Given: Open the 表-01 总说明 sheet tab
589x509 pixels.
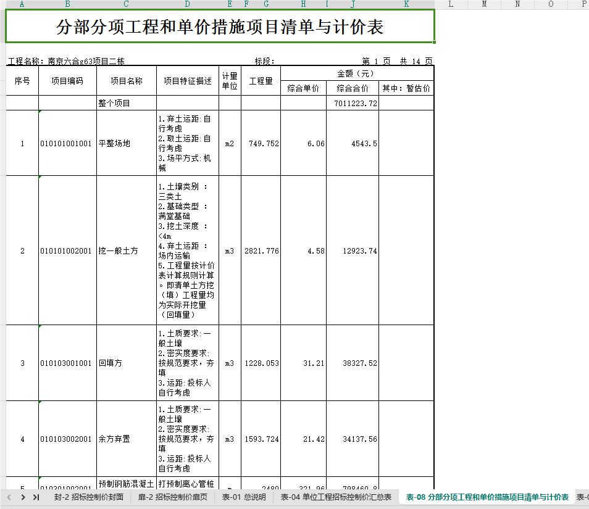Looking at the screenshot, I should pyautogui.click(x=244, y=497).
